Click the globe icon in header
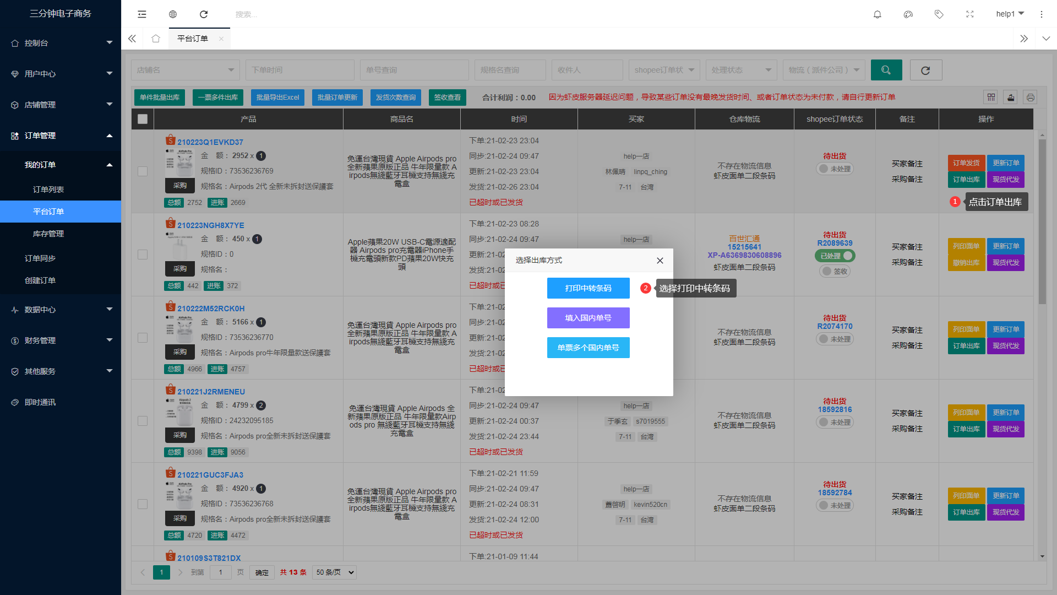 click(173, 14)
